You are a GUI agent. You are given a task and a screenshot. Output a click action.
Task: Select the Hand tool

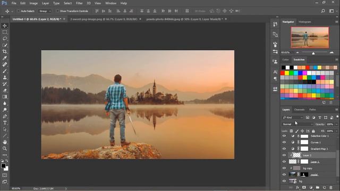coord(5,142)
